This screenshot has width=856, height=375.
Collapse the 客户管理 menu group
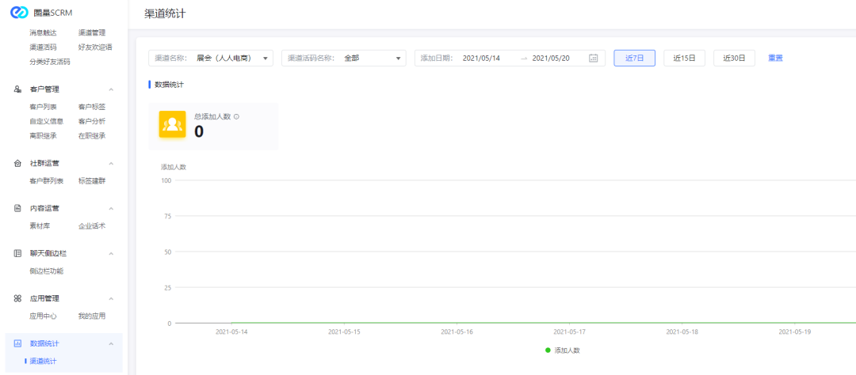(x=111, y=89)
